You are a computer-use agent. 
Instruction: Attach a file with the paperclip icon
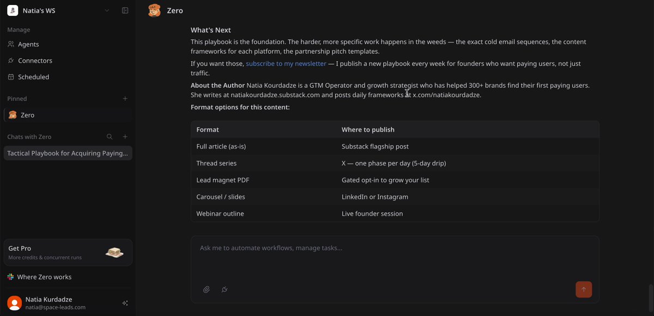(207, 289)
